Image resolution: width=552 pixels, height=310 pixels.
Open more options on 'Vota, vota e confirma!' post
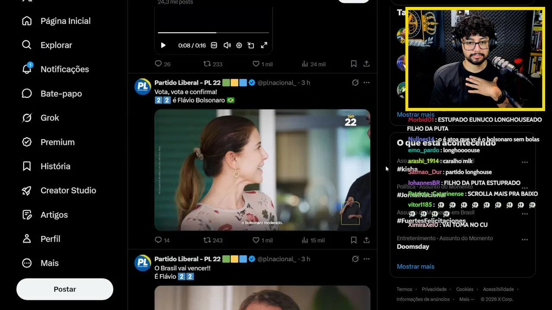[x=367, y=83]
